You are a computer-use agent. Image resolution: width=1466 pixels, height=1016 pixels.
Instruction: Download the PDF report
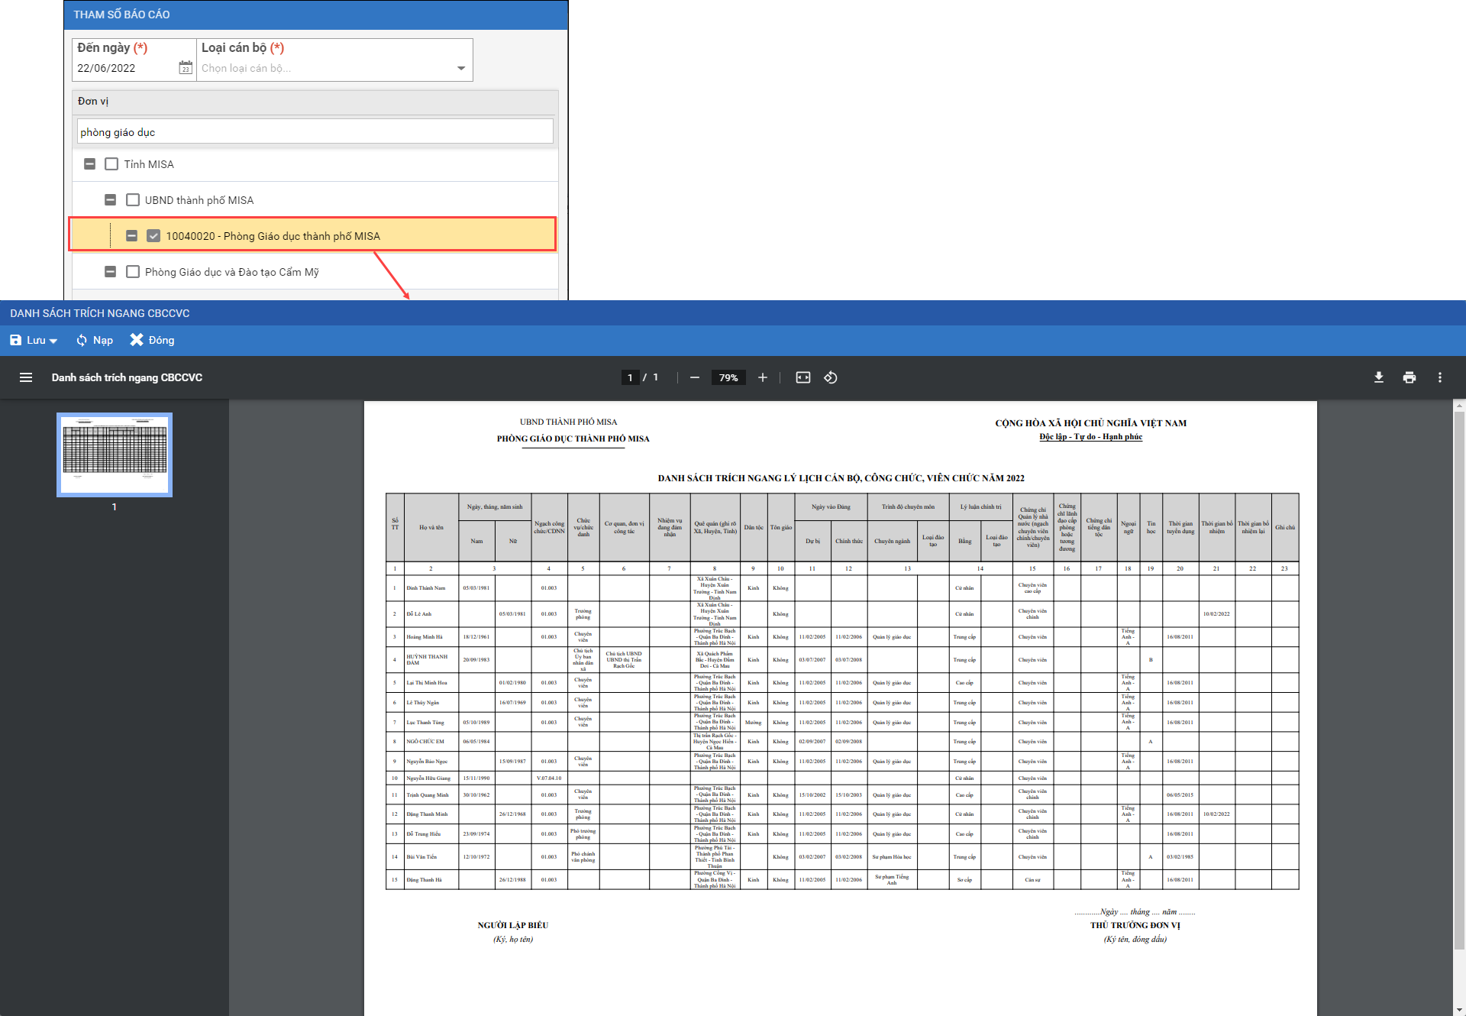pos(1378,377)
